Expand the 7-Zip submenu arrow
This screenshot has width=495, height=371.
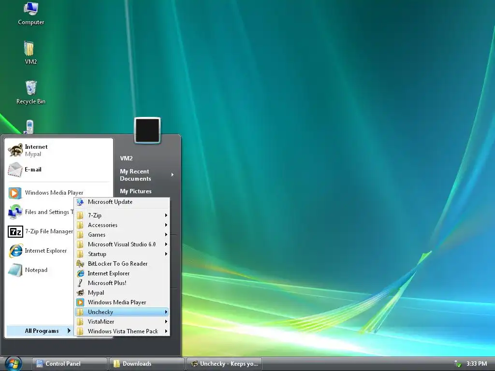click(x=166, y=215)
